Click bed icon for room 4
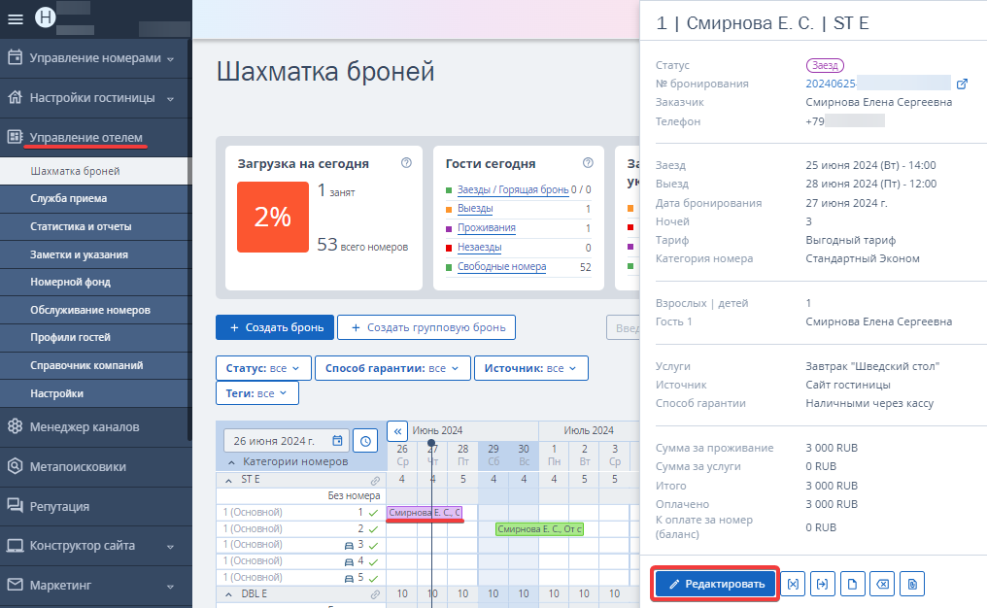 pyautogui.click(x=349, y=561)
